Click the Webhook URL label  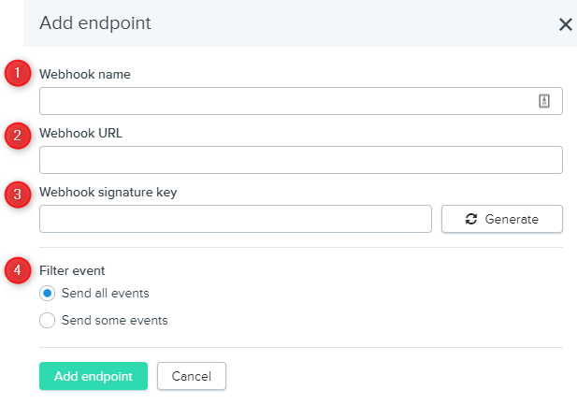(x=80, y=133)
